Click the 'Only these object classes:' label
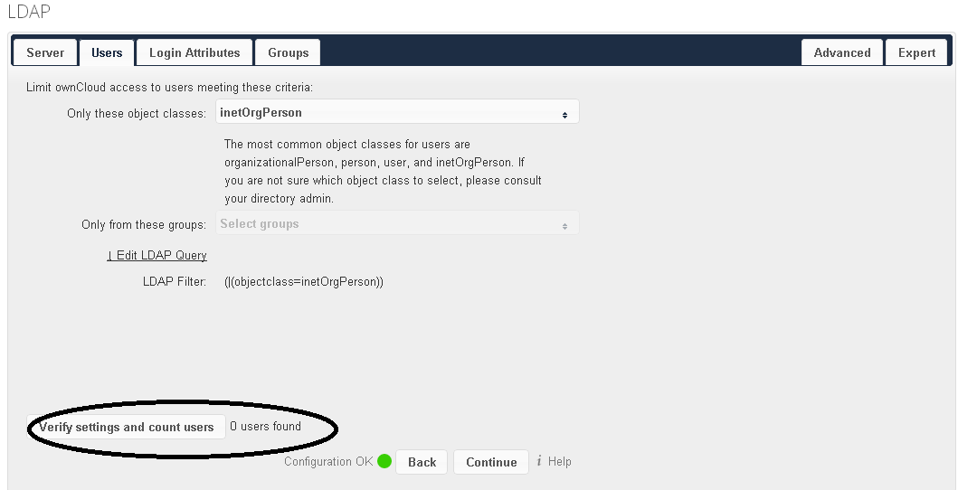 (137, 114)
